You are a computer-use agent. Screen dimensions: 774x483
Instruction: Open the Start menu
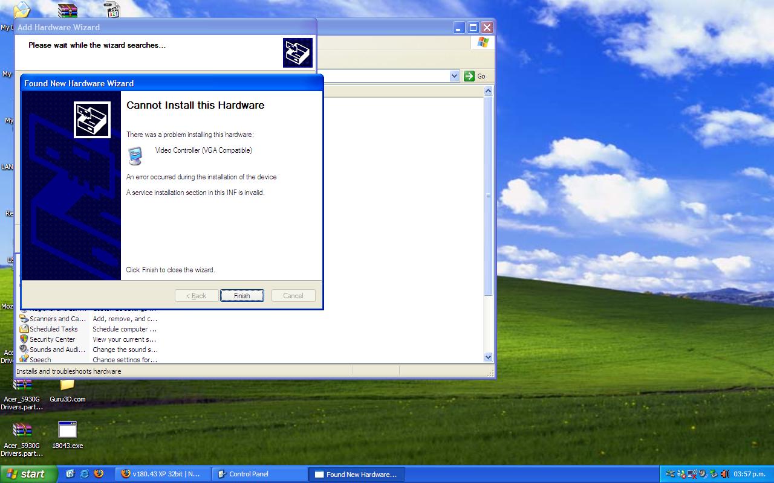(x=28, y=474)
